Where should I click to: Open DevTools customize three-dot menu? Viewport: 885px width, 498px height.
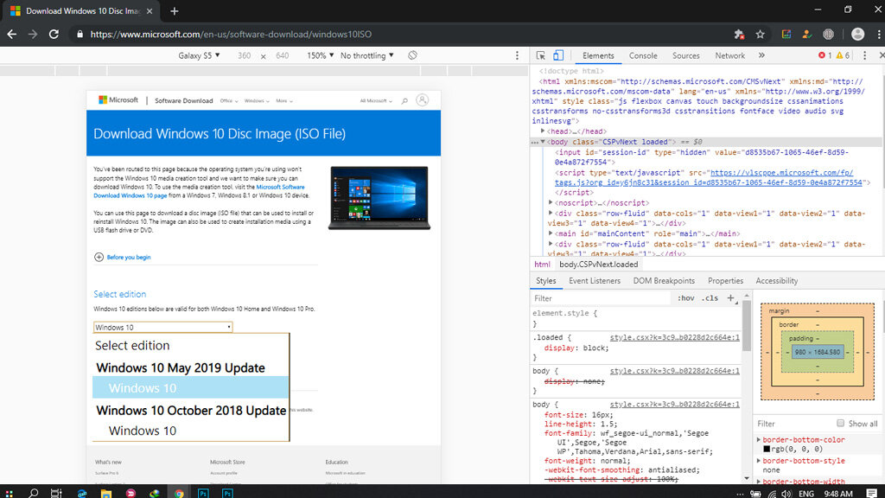click(x=864, y=55)
